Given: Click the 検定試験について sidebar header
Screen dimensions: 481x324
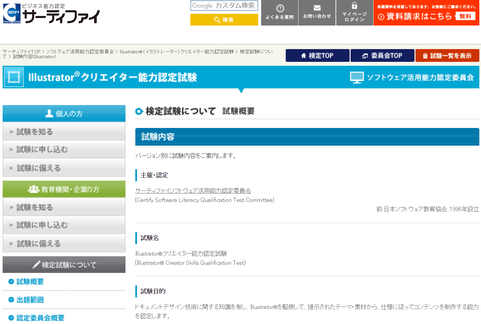Looking at the screenshot, I should (x=64, y=265).
